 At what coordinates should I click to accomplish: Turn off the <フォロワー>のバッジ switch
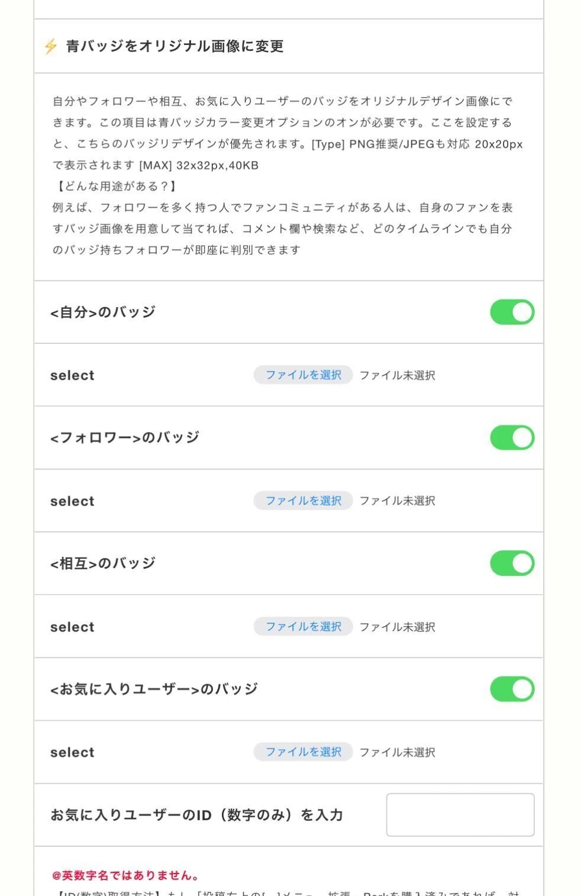[512, 437]
